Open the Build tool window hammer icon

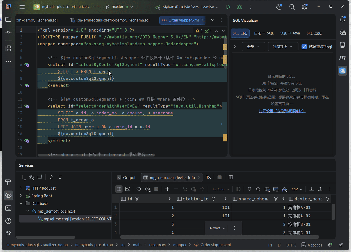coord(8,182)
